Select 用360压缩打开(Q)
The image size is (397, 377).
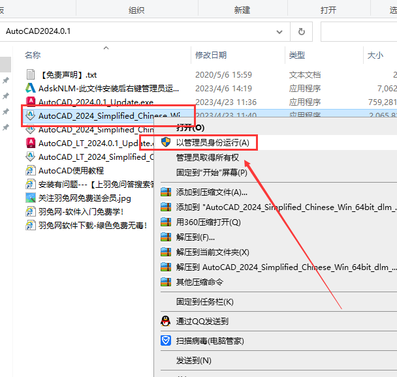pyautogui.click(x=208, y=222)
